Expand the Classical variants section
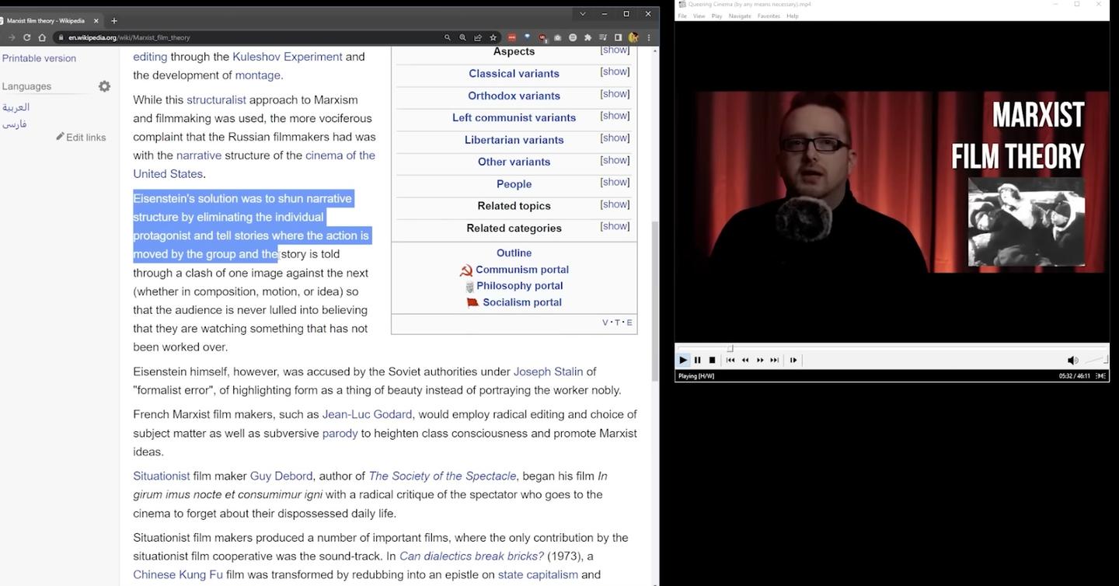This screenshot has width=1119, height=586. (614, 72)
